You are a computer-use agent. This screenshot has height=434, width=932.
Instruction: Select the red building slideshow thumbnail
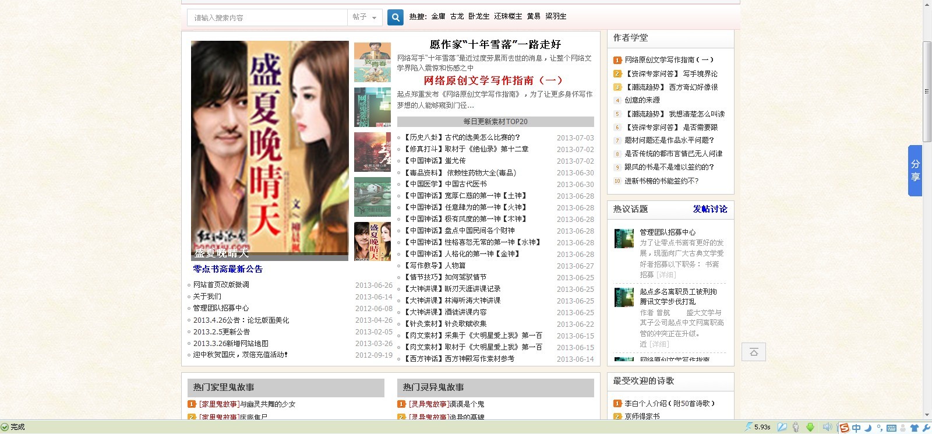tap(372, 152)
